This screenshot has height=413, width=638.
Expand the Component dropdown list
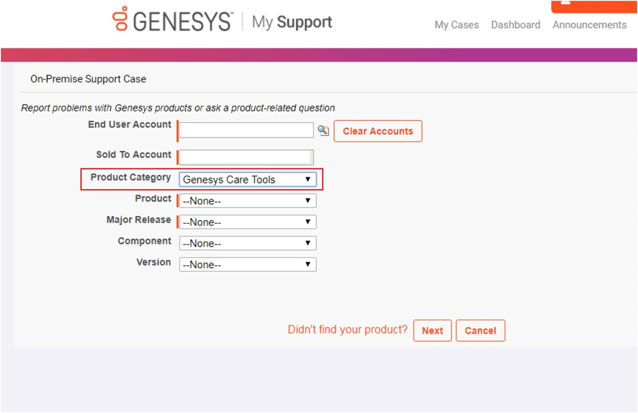click(x=247, y=243)
